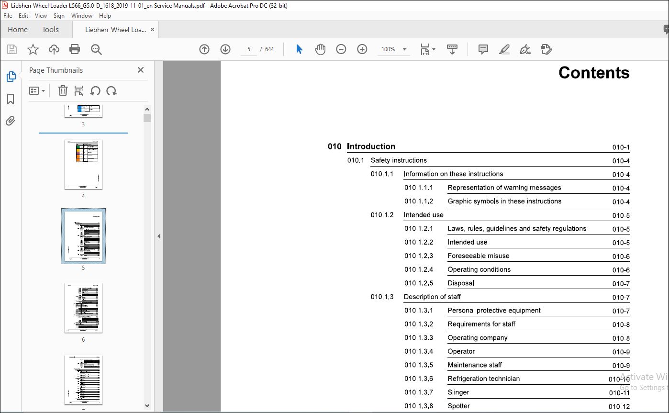The image size is (669, 413).
Task: Open the Introduction contents entry
Action: click(x=371, y=146)
